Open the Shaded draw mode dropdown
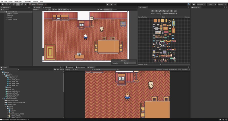 [40, 10]
